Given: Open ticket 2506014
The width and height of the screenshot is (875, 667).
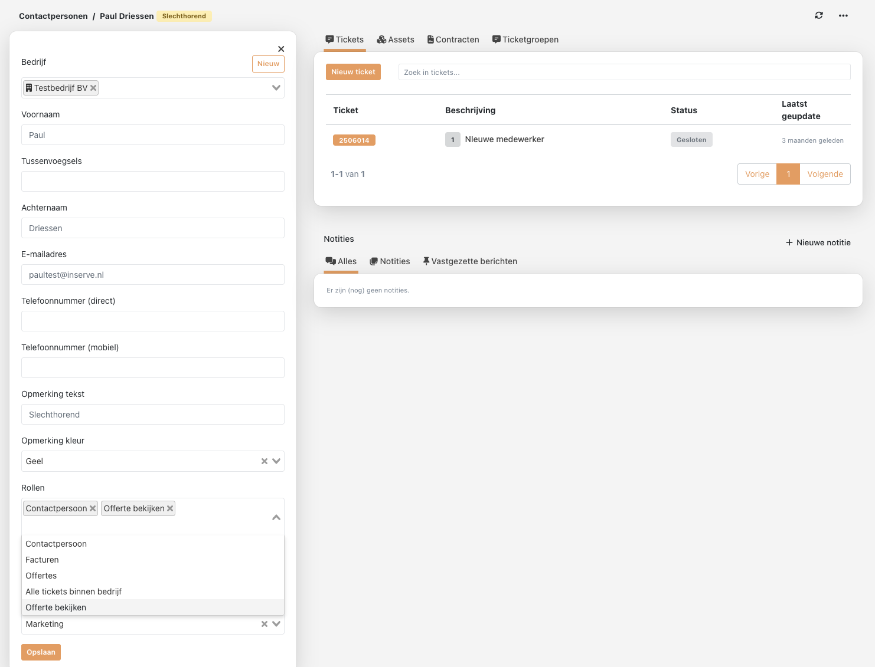Looking at the screenshot, I should click(354, 140).
